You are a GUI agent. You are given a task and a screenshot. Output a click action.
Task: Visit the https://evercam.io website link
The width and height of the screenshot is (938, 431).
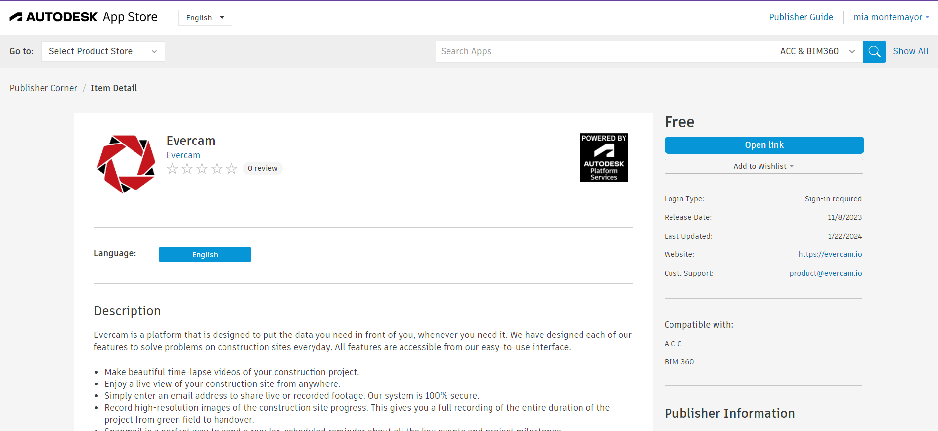tap(830, 254)
